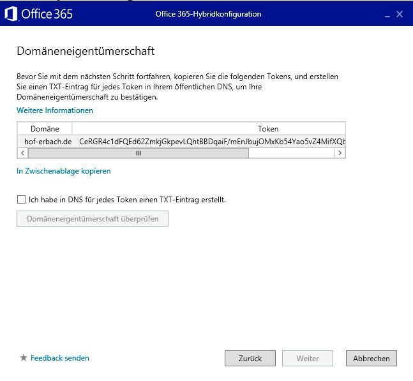Click the Office 365 logo icon
Image resolution: width=413 pixels, height=381 pixels.
11,13
